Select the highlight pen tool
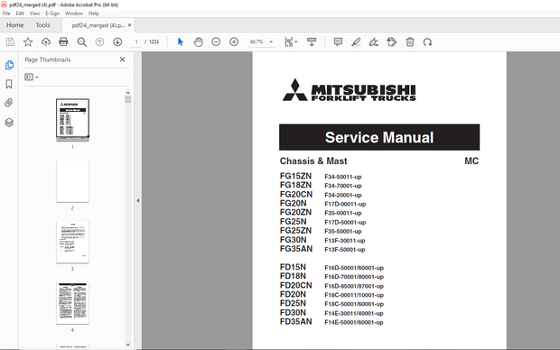Viewport: 560px width, 350px height. point(356,42)
